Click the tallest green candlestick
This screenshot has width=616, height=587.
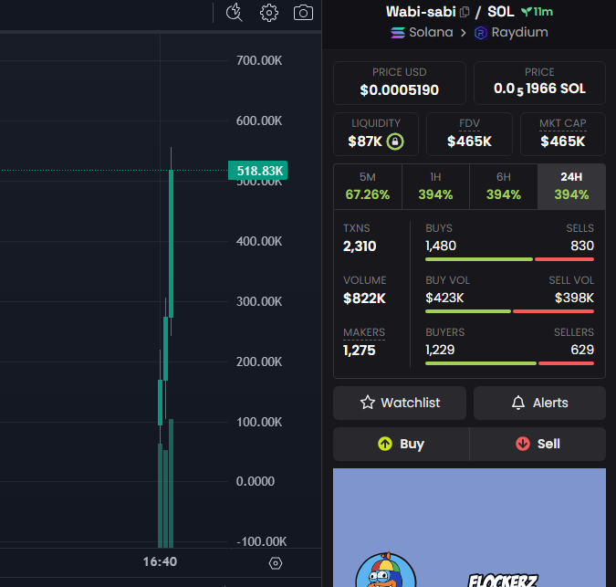tap(172, 242)
